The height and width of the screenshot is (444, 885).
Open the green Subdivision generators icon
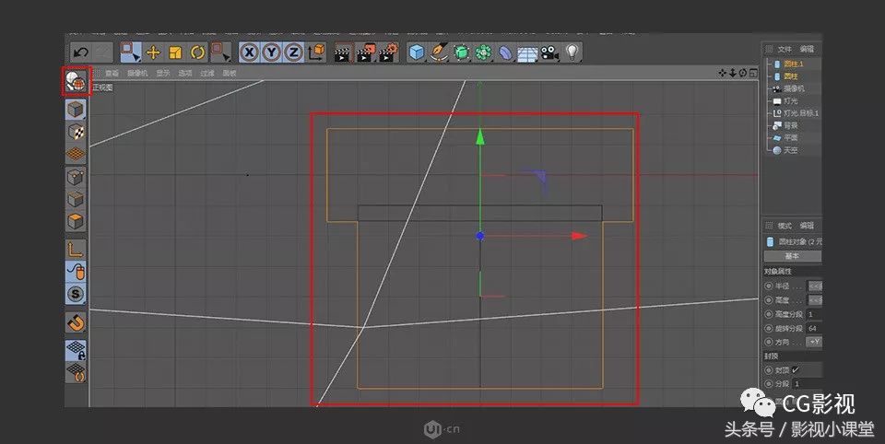[x=461, y=53]
